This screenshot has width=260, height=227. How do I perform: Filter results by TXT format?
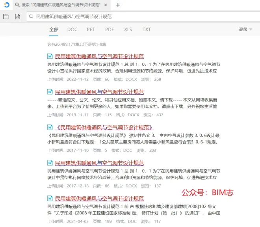click(x=147, y=29)
